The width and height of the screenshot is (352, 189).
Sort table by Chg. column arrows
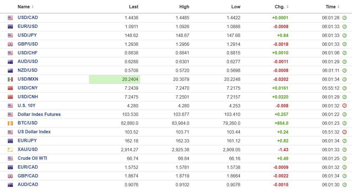pos(287,7)
